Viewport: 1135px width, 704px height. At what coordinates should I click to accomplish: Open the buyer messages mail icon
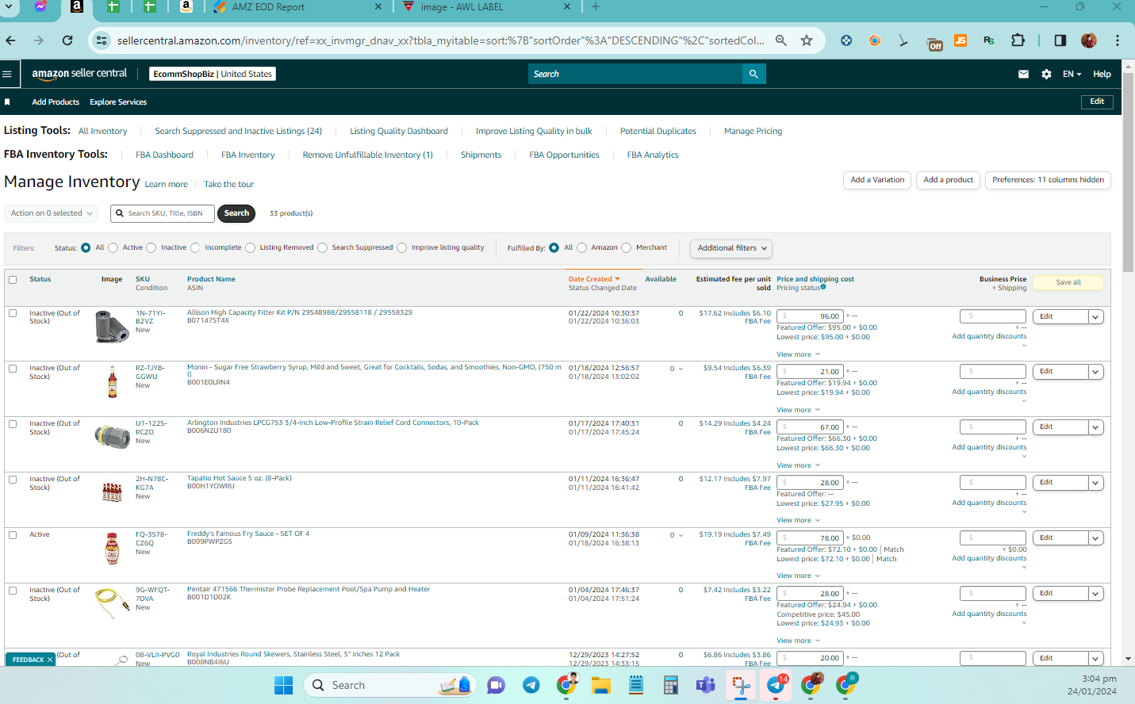[x=1023, y=74]
